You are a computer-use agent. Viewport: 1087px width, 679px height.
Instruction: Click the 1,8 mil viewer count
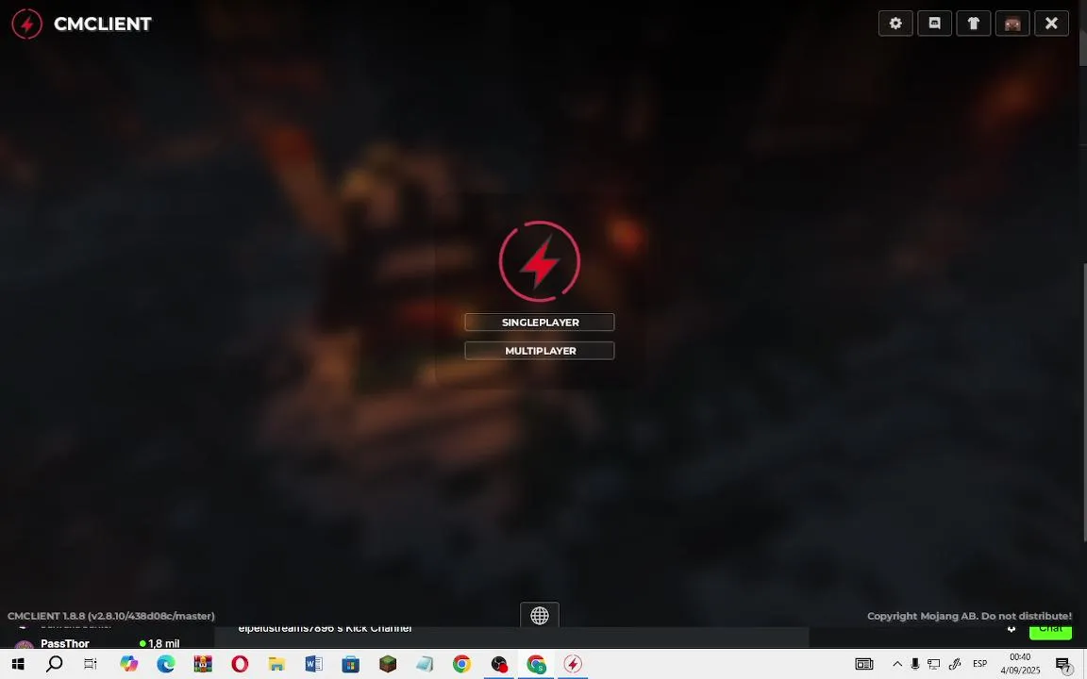coord(160,644)
